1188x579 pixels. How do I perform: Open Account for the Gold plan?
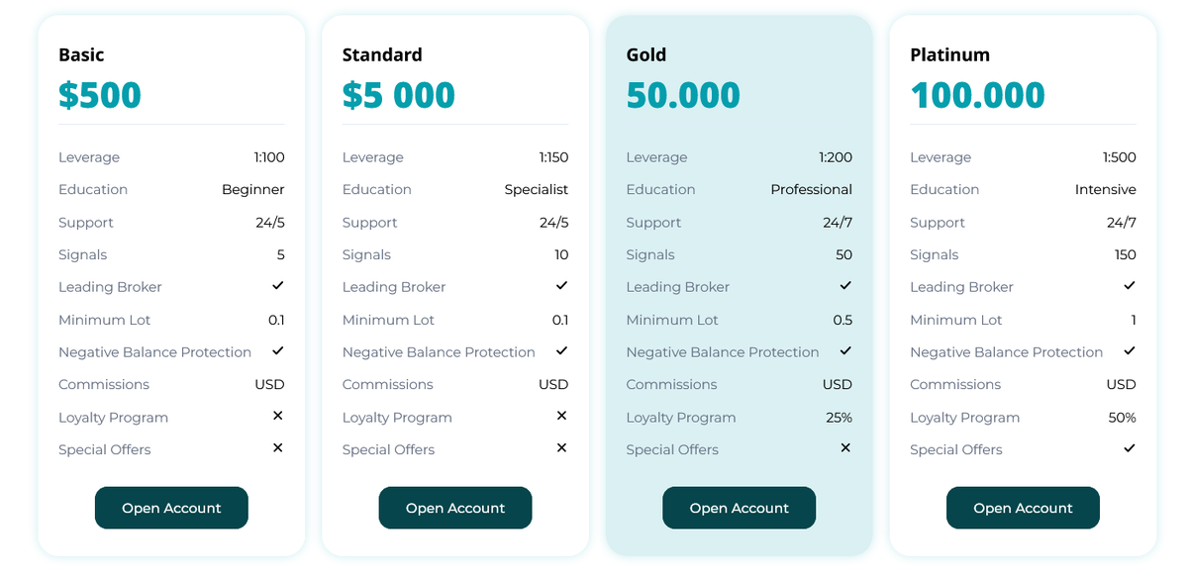pos(740,508)
